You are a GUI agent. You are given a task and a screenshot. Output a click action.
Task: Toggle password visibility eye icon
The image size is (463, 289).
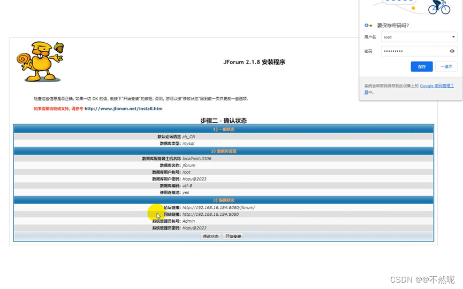452,51
